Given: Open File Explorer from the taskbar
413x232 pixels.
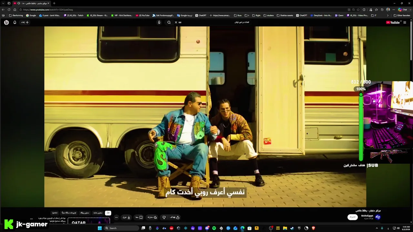Looking at the screenshot, I should (285, 228).
